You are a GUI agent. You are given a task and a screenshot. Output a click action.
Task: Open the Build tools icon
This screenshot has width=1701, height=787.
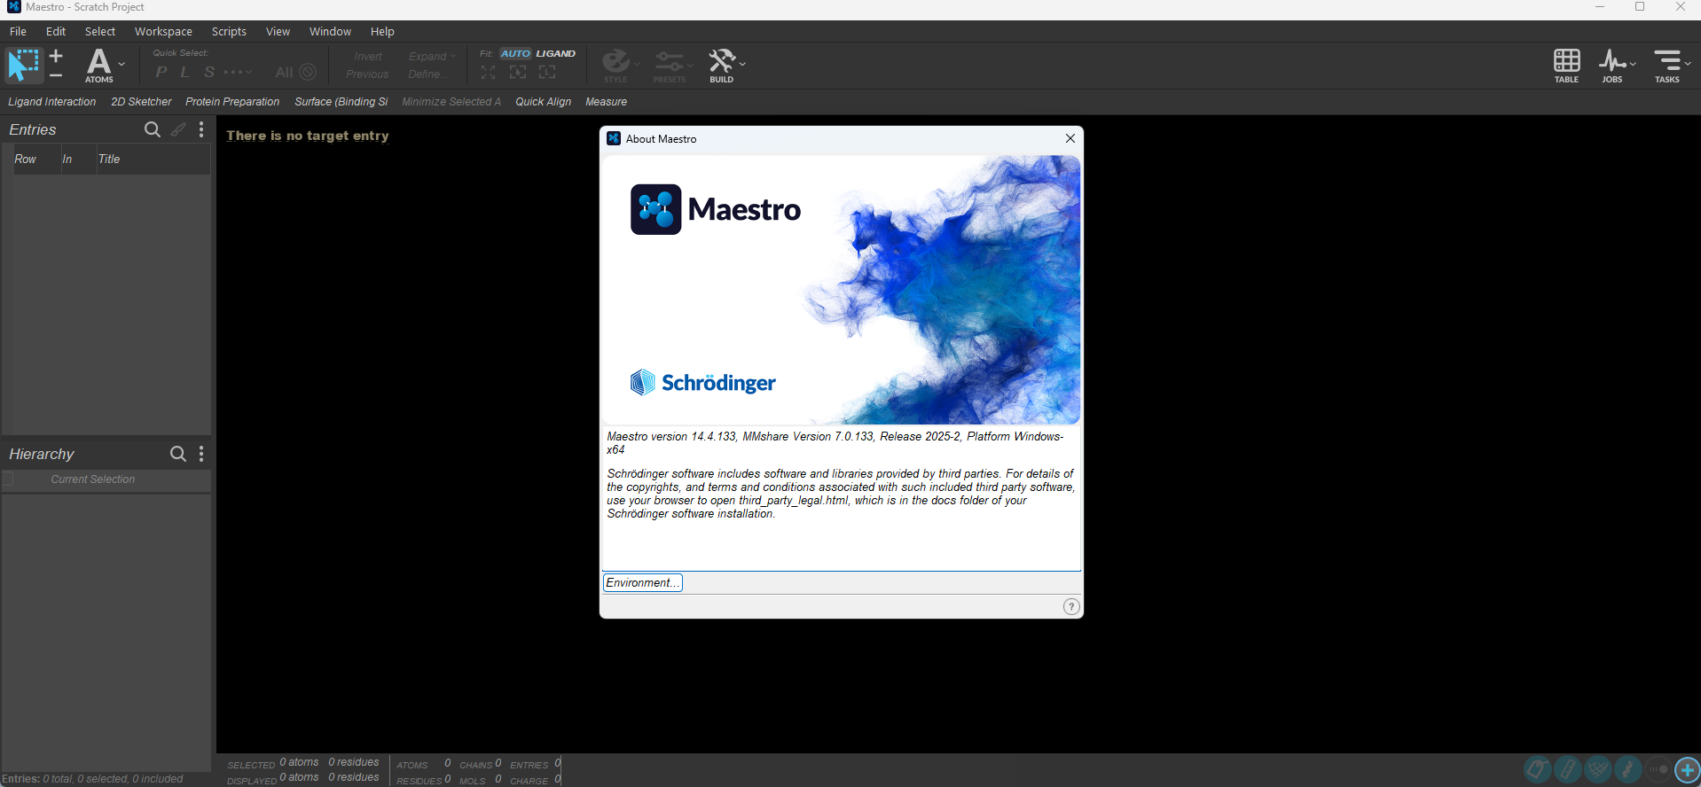tap(721, 66)
